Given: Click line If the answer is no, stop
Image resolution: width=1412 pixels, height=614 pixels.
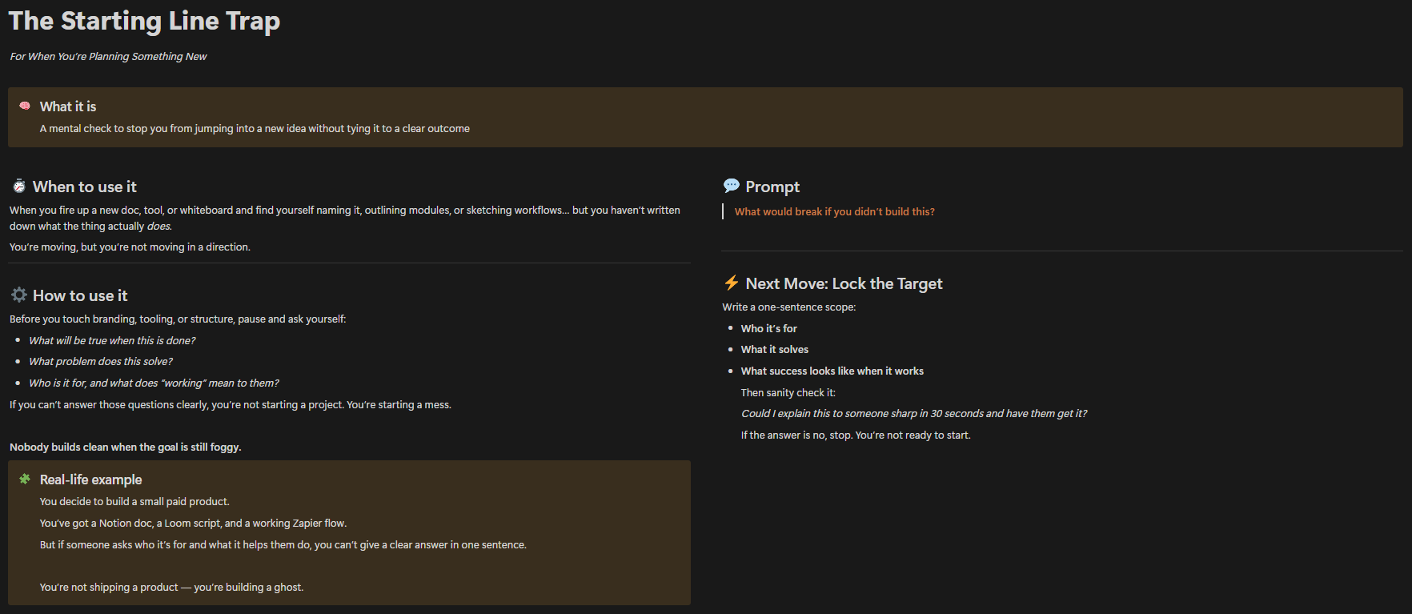Looking at the screenshot, I should click(x=856, y=435).
